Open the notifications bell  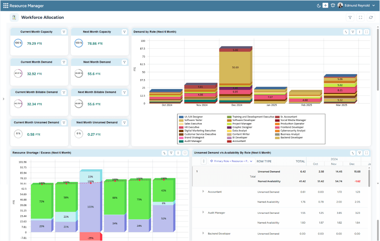click(333, 5)
